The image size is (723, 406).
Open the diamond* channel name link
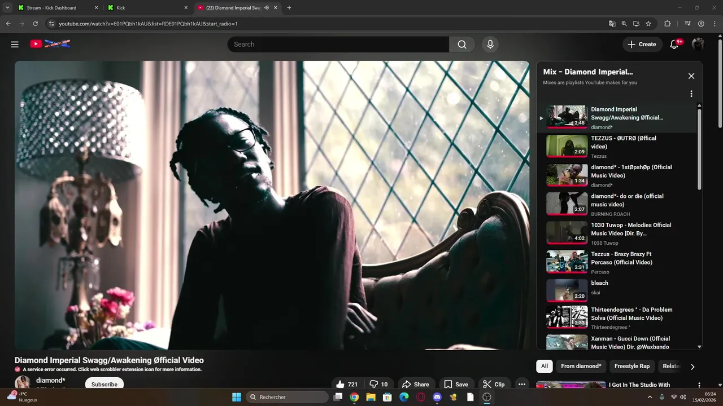[51, 381]
